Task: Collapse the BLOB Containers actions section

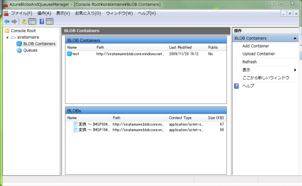Action: pos(295,38)
